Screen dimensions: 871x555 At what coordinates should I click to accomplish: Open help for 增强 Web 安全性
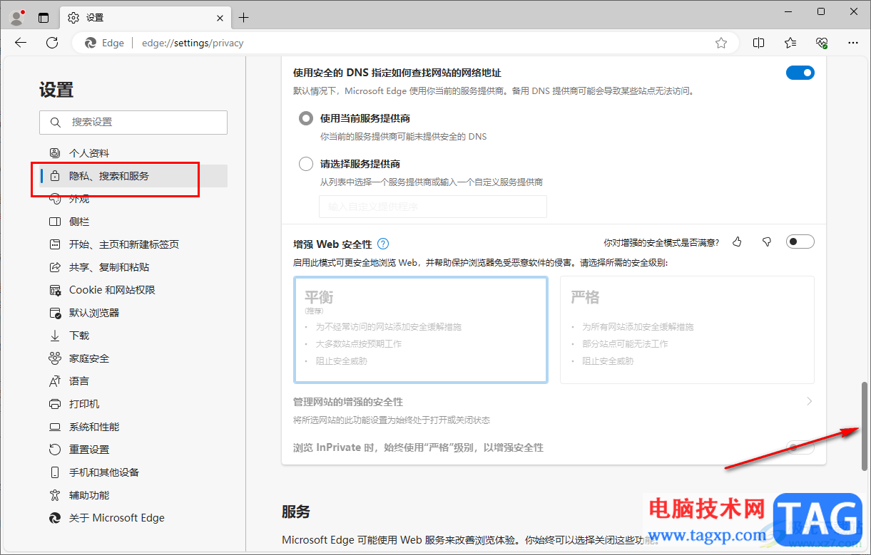coord(383,244)
